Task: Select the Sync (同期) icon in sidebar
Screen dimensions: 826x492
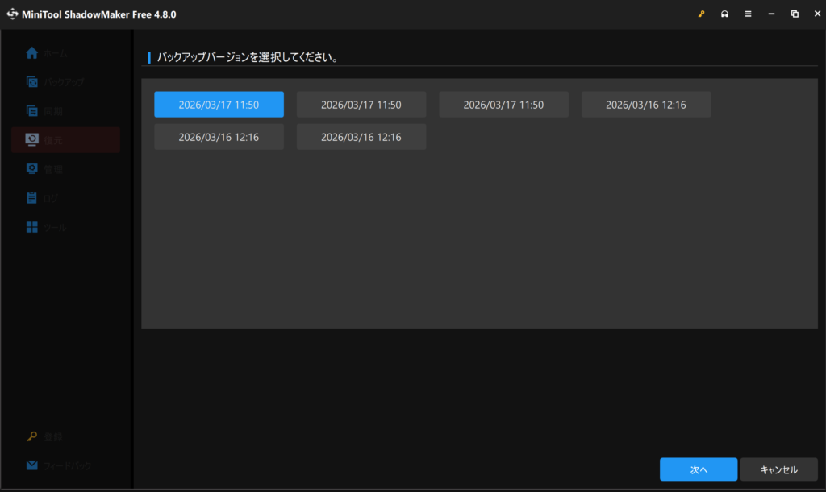Action: (32, 111)
